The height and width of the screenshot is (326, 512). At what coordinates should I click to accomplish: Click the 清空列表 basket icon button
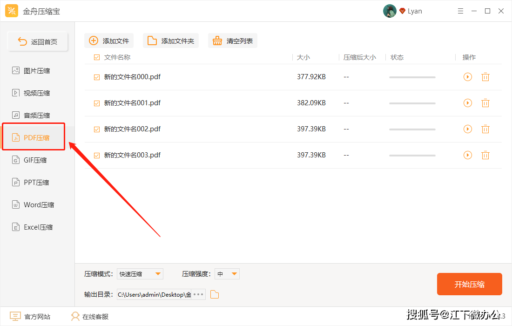[232, 41]
